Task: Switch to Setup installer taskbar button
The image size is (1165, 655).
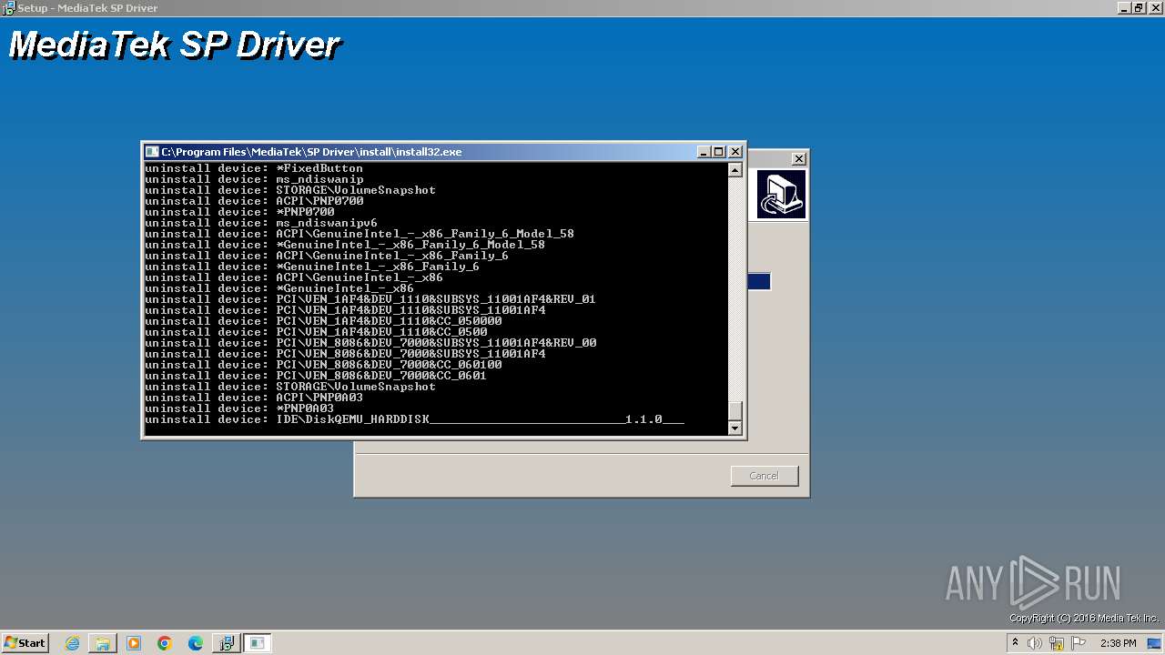Action: [226, 643]
